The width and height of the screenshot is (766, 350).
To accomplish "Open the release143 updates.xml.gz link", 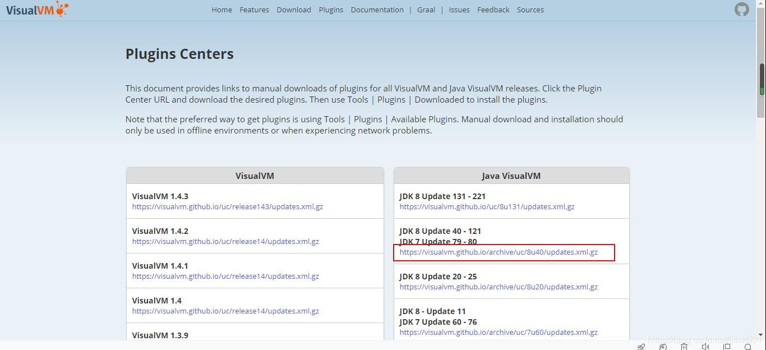I will click(x=228, y=206).
